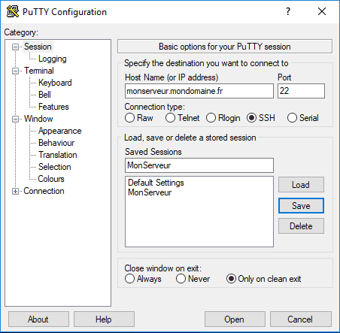This screenshot has height=333, width=340.
Task: Collapse the Session tree node
Action: (x=15, y=47)
